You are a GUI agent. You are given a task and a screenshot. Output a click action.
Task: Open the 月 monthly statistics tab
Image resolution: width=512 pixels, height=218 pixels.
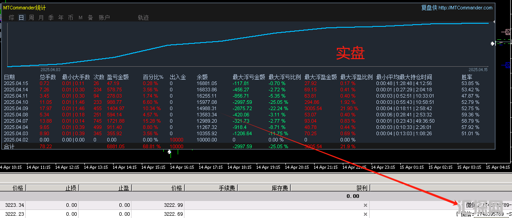pos(41,17)
